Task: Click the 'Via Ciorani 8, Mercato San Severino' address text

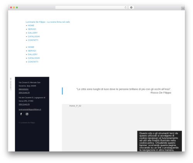Action: click(30, 84)
